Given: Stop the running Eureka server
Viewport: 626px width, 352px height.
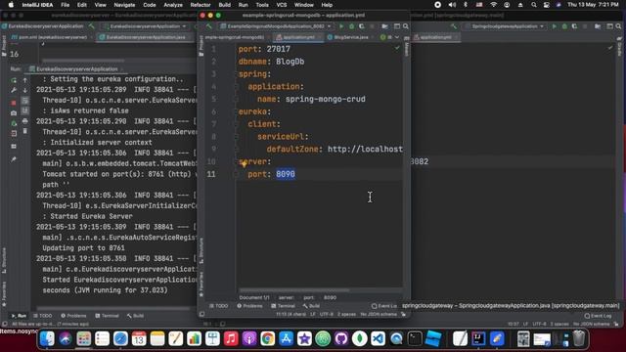Looking at the screenshot, I should [x=14, y=103].
